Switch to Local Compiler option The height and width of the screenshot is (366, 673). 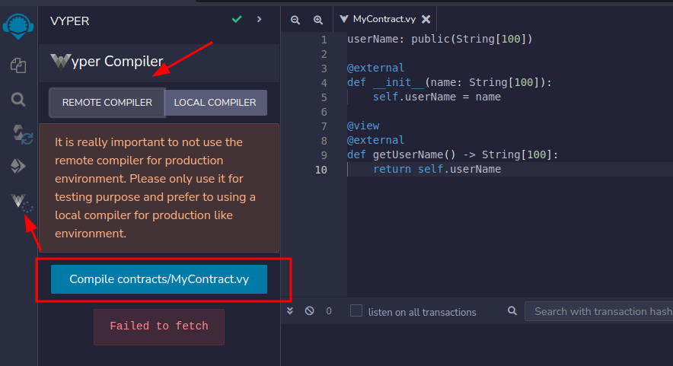[x=215, y=103]
